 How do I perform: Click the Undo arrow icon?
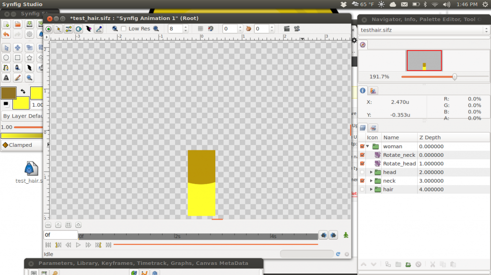click(6, 34)
